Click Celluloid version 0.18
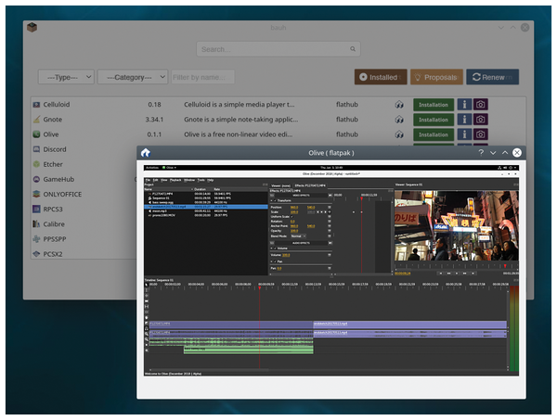Screen dimensions: 557x420 154,104
